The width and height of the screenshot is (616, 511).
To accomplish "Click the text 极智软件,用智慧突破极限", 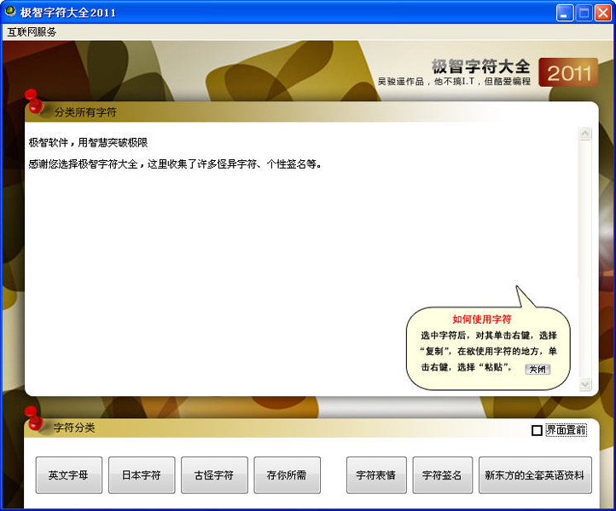I will pyautogui.click(x=88, y=142).
